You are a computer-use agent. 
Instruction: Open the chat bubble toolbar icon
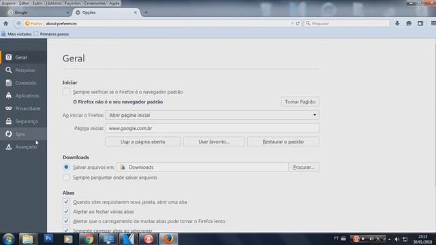point(409,24)
